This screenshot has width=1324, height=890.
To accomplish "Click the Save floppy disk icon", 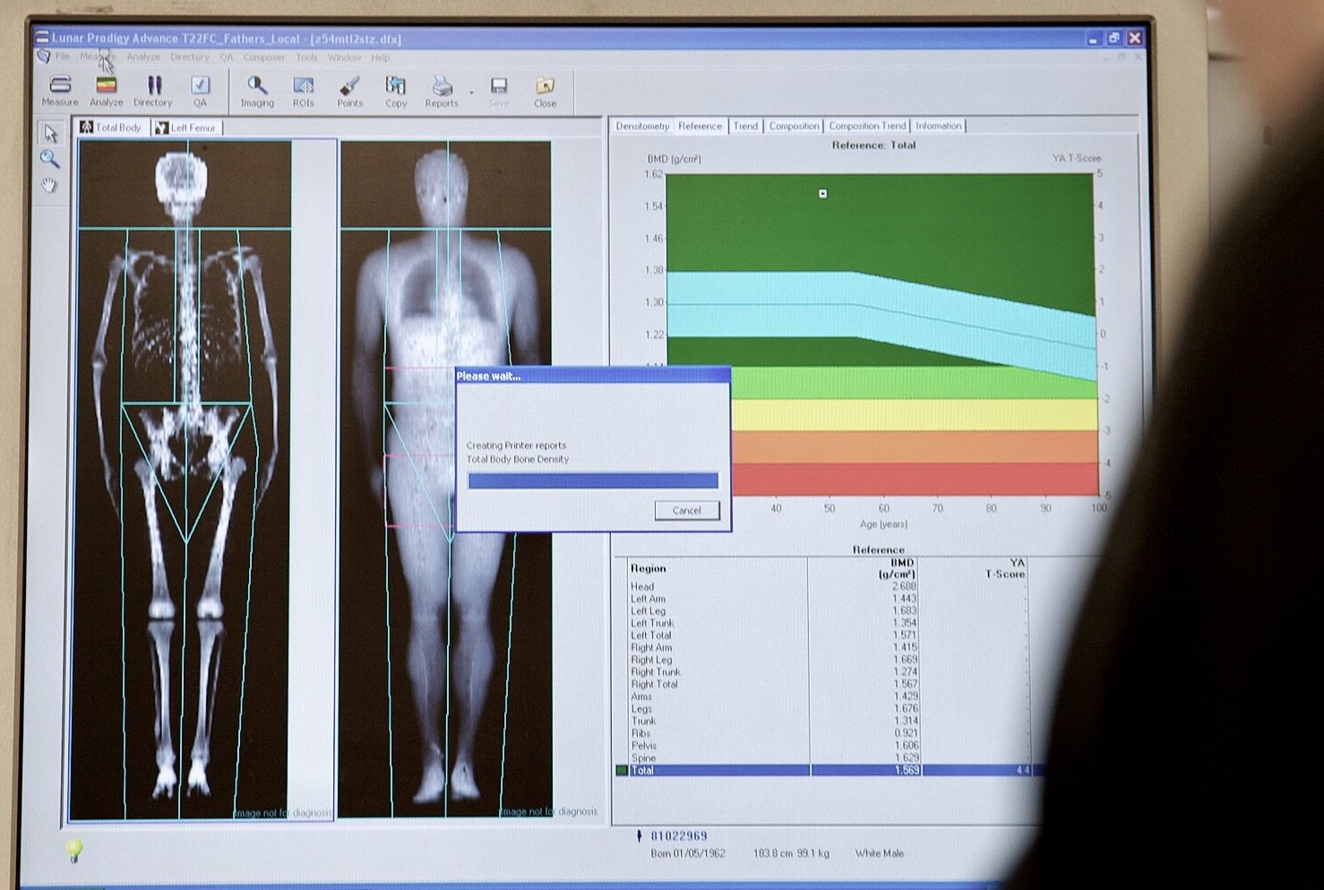I will [x=499, y=91].
